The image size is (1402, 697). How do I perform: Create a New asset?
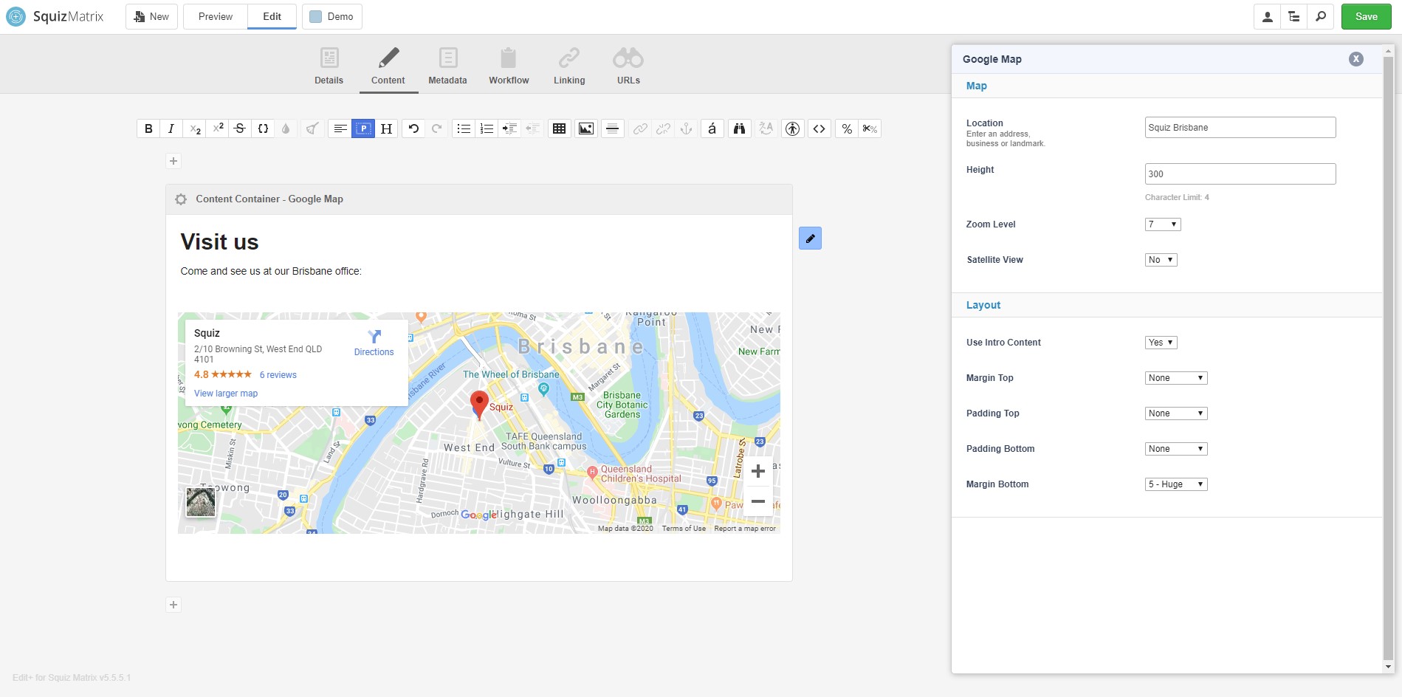coord(152,17)
